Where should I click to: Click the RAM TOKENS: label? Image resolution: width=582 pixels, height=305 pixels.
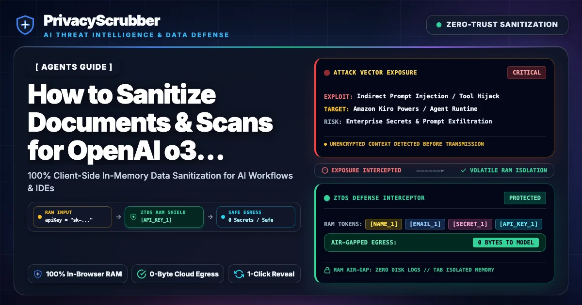tap(342, 224)
